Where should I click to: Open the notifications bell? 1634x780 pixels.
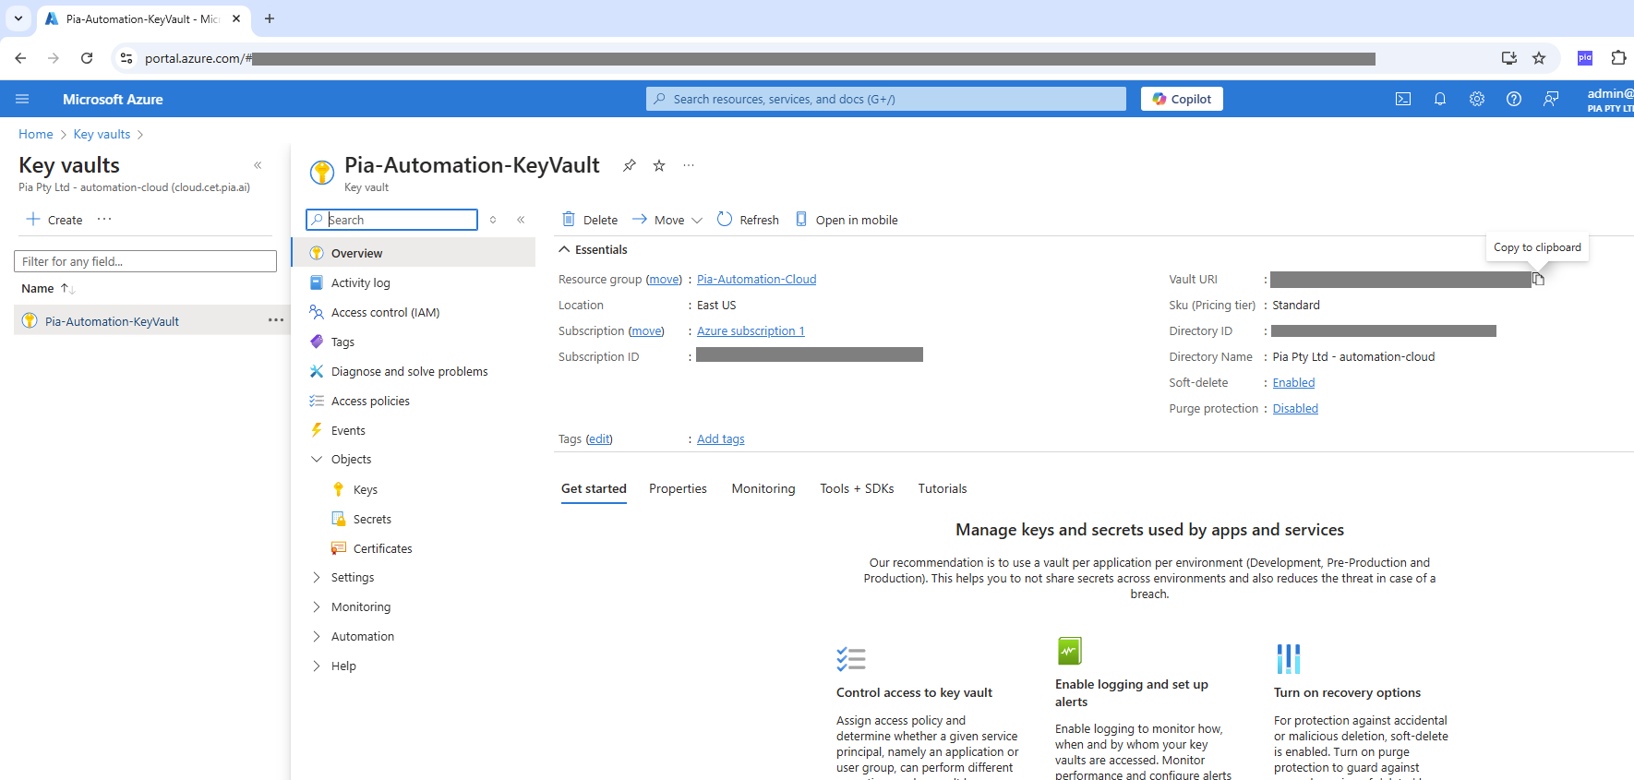click(1440, 99)
